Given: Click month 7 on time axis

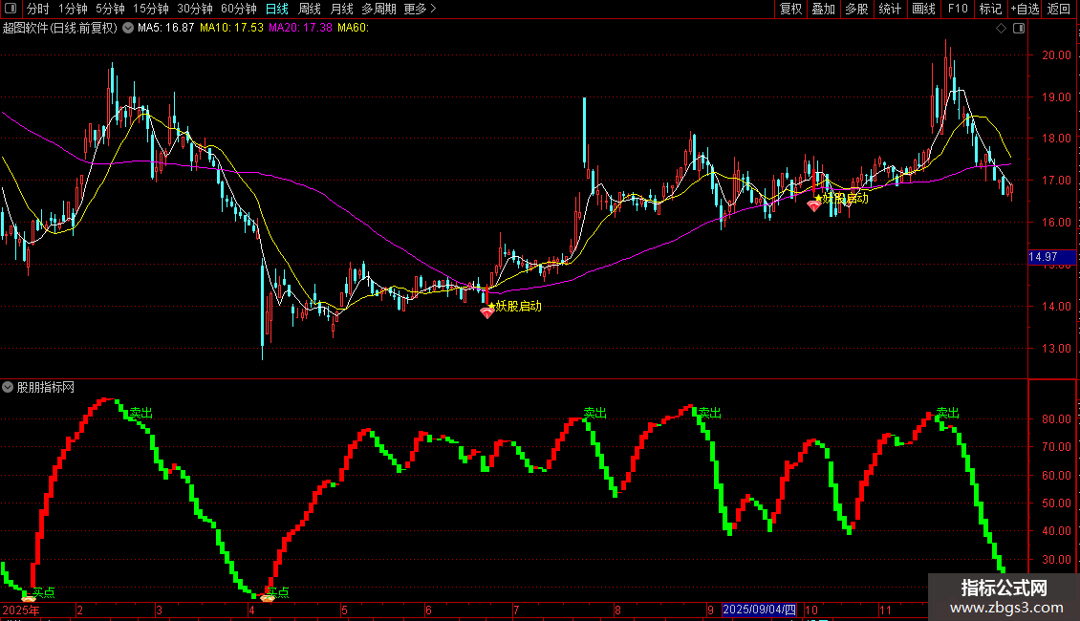Looking at the screenshot, I should [x=516, y=610].
